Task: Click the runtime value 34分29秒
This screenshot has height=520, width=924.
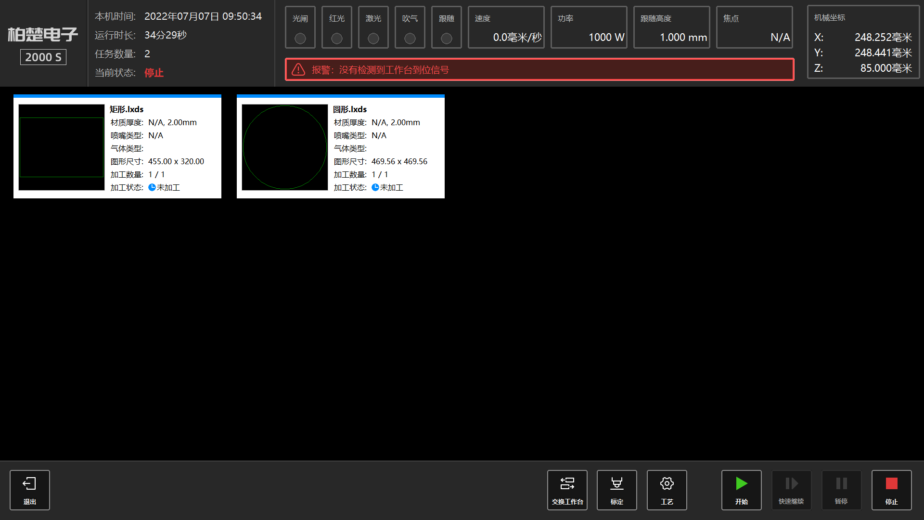Action: coord(166,35)
